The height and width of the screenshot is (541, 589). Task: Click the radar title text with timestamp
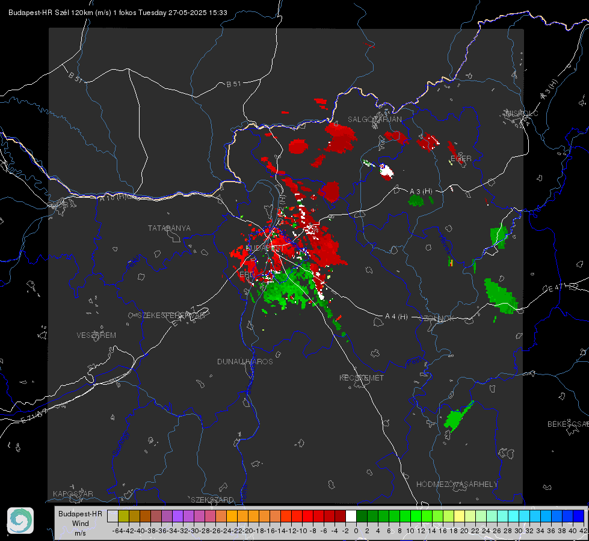point(117,13)
